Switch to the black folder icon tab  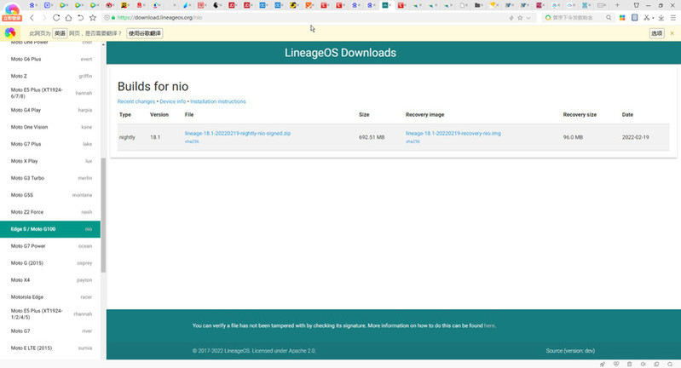pos(478,5)
